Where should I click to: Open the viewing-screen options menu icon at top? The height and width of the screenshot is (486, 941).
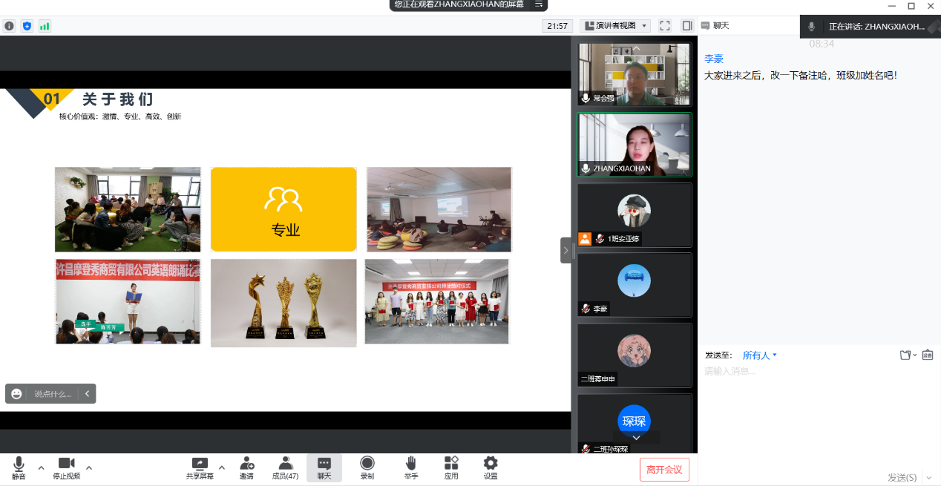coord(539,4)
